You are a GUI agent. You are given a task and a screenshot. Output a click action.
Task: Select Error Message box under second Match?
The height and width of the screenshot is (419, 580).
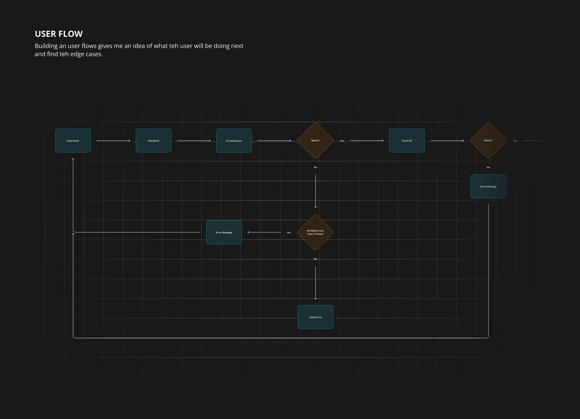(488, 186)
